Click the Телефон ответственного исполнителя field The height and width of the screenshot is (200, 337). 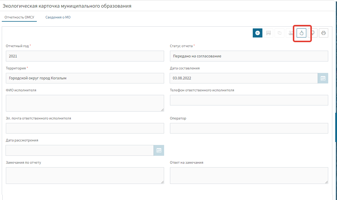[x=249, y=100]
